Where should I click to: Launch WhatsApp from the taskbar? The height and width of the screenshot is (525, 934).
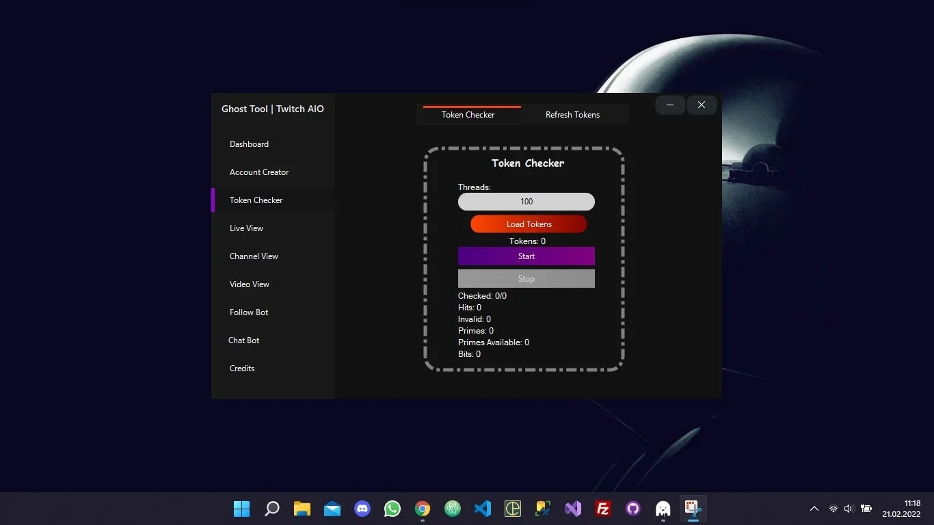(x=392, y=509)
